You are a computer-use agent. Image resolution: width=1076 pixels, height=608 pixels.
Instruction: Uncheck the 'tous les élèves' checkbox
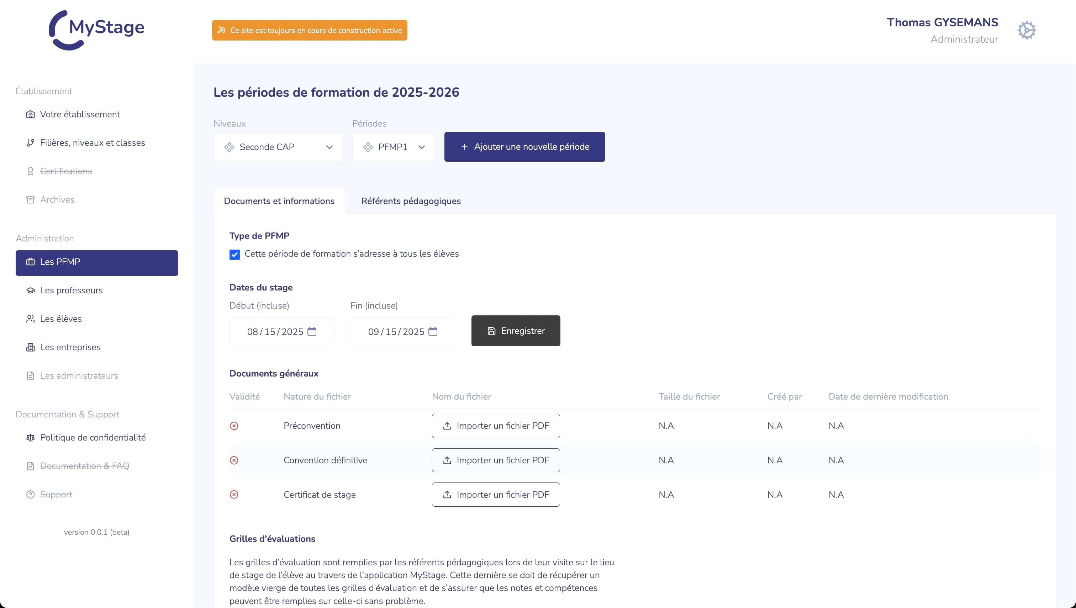click(x=234, y=254)
